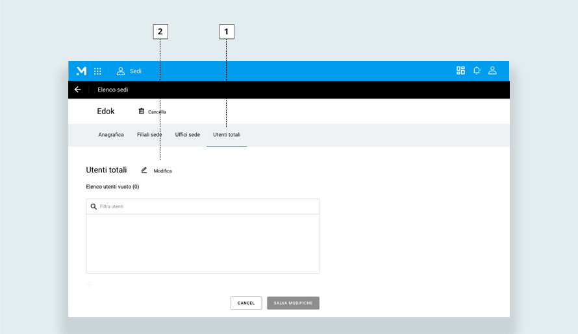Image resolution: width=578 pixels, height=334 pixels.
Task: Switch to the Filiali sede tab
Action: click(149, 135)
